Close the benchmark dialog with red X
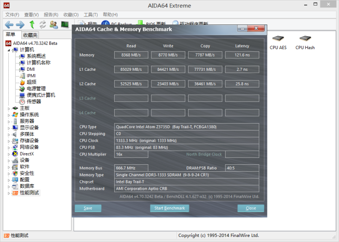 256,28
